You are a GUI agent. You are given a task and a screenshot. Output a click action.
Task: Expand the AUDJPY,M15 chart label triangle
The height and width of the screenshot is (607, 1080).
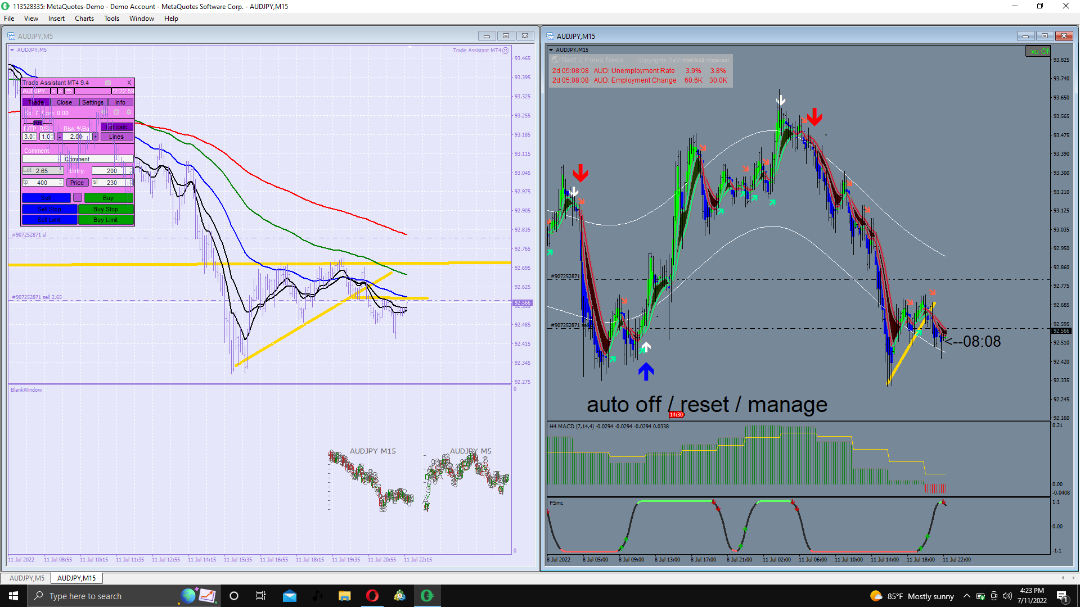pos(551,49)
